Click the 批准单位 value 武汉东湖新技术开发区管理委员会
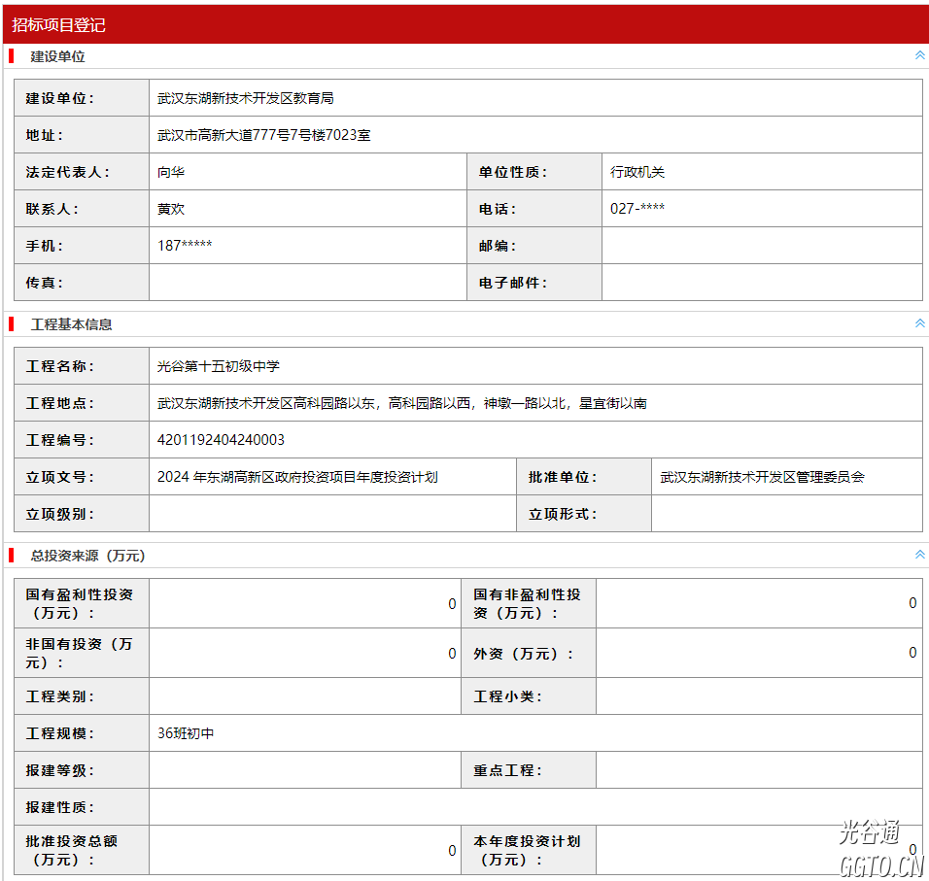The height and width of the screenshot is (881, 929). click(x=763, y=477)
